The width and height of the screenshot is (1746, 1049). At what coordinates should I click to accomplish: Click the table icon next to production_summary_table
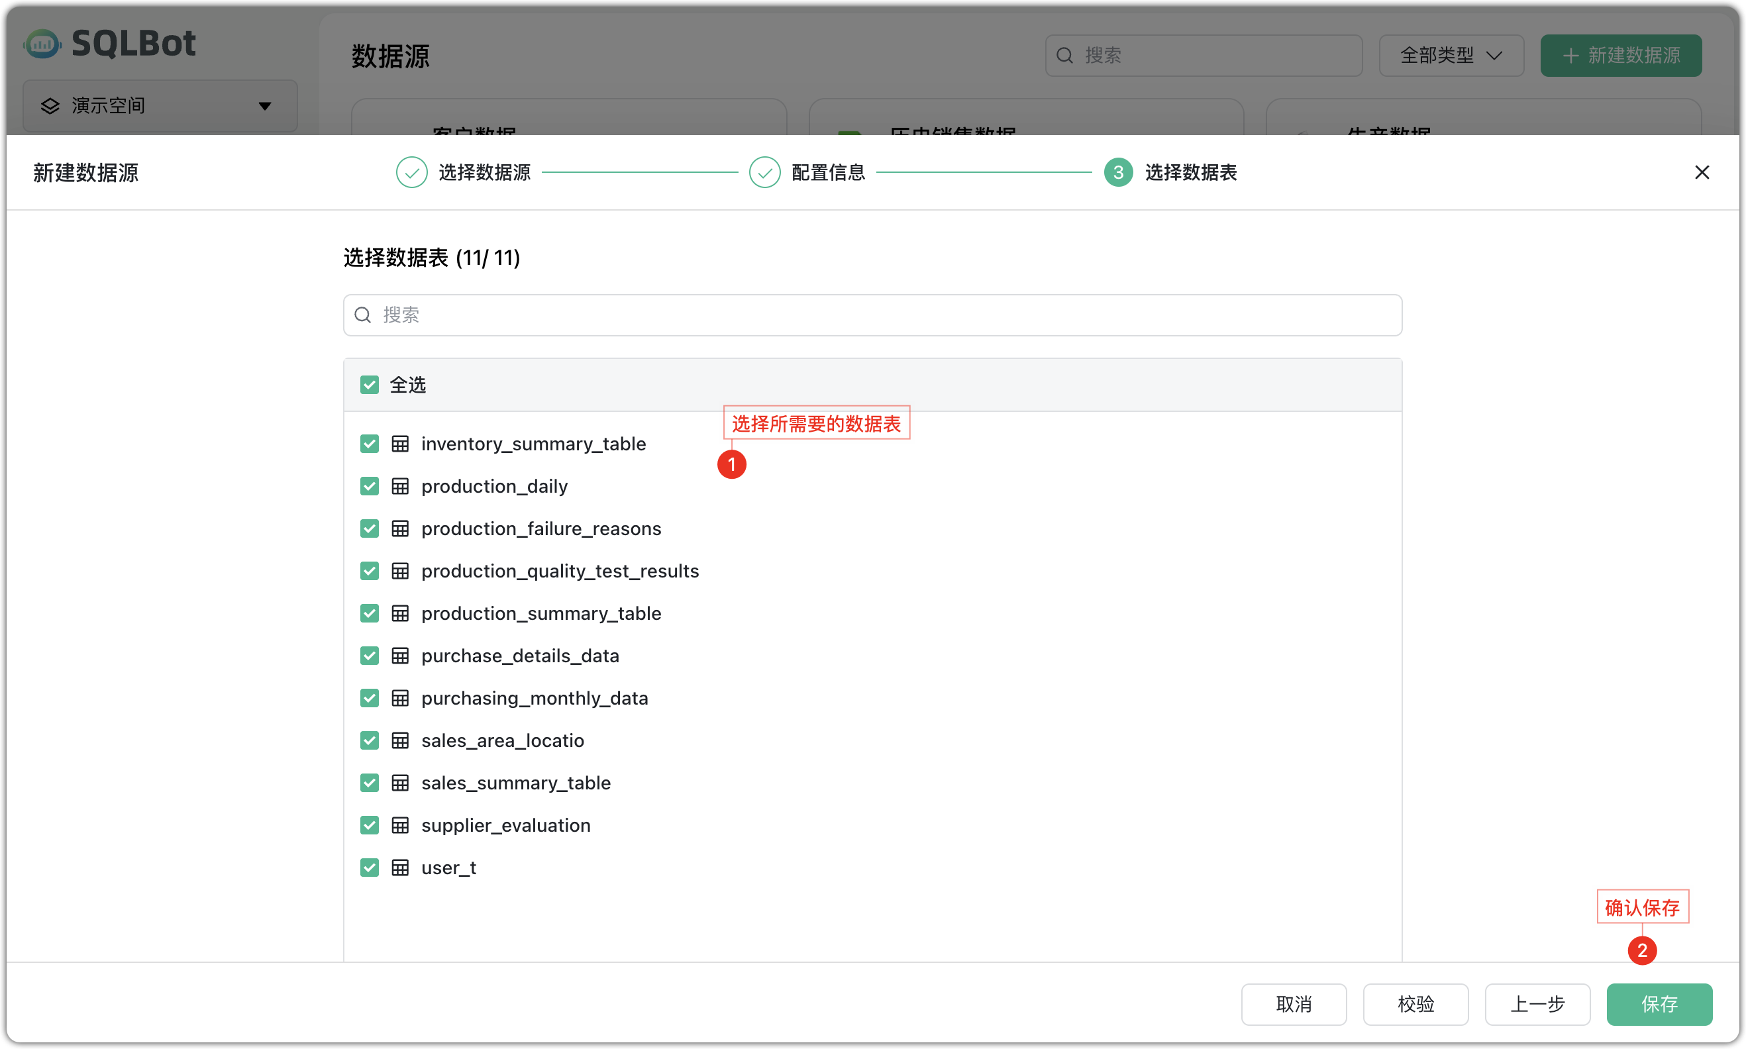tap(401, 613)
